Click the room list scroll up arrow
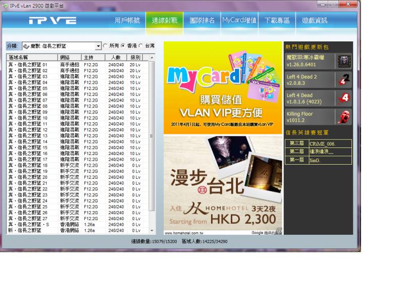This screenshot has width=404, height=303. [x=152, y=58]
